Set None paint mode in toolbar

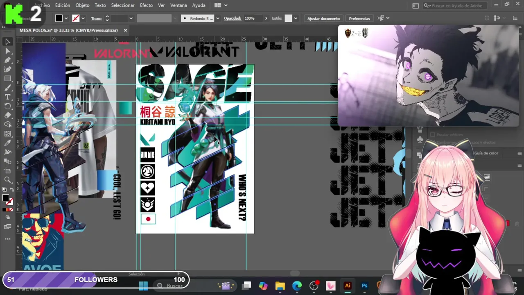(11, 210)
